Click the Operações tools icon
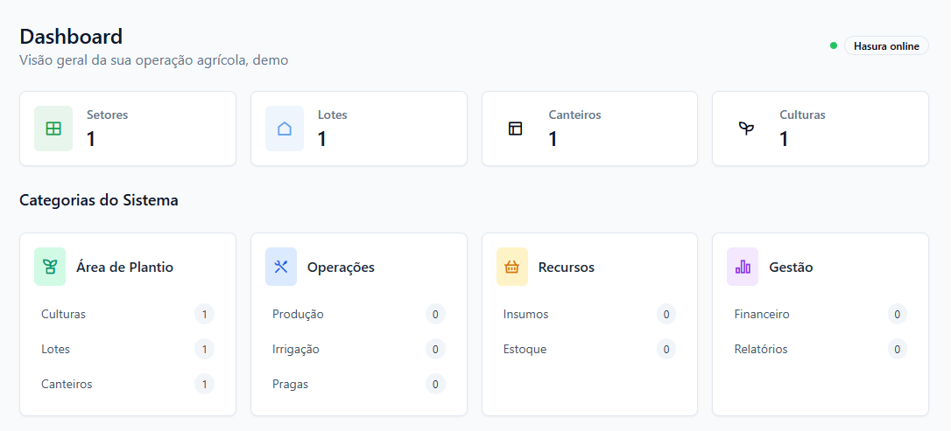The width and height of the screenshot is (951, 431). (x=281, y=267)
